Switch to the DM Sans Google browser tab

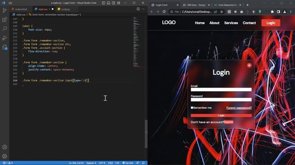(x=196, y=5)
